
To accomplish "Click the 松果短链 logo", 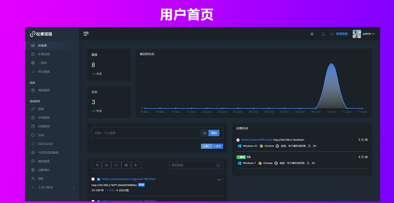I will pos(41,34).
